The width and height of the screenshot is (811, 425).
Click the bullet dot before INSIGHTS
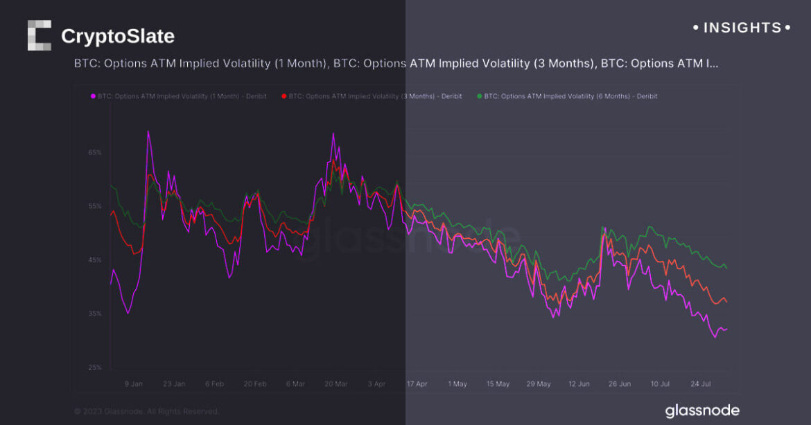coord(696,28)
